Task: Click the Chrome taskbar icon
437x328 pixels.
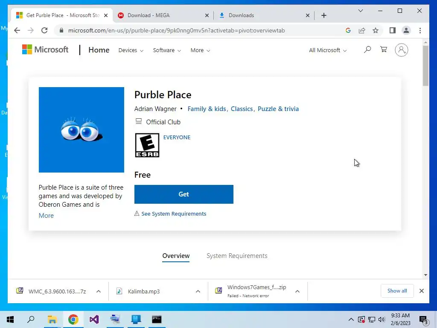Action: point(73,319)
